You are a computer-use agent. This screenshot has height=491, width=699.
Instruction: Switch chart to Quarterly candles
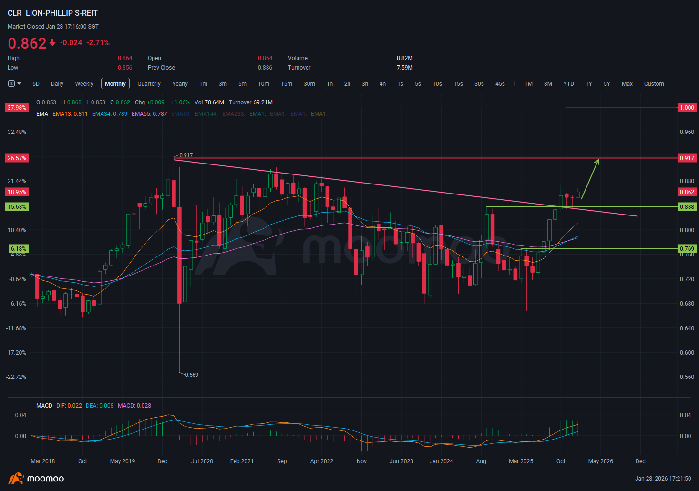(x=149, y=84)
